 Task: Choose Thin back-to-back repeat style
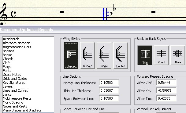tap(145, 55)
